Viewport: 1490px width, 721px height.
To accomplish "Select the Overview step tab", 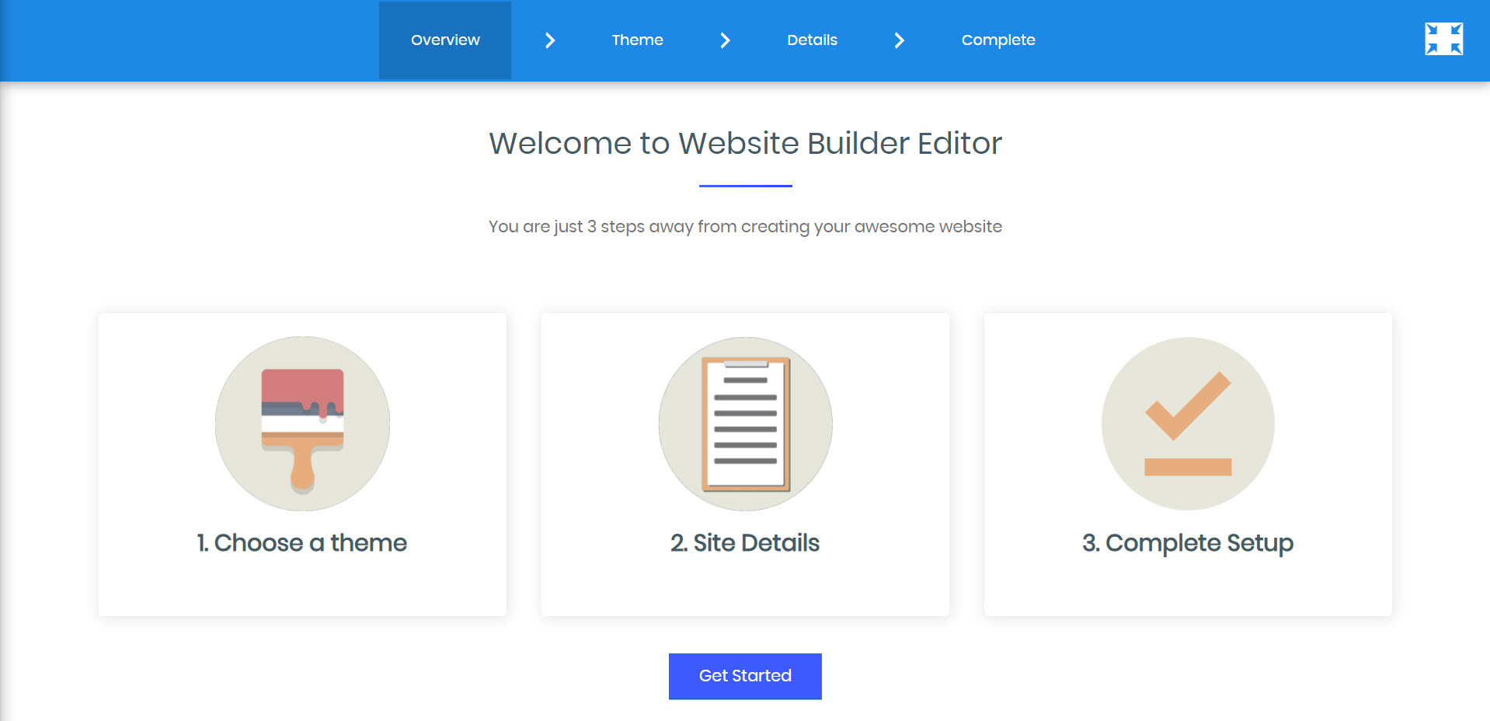I will [x=445, y=40].
